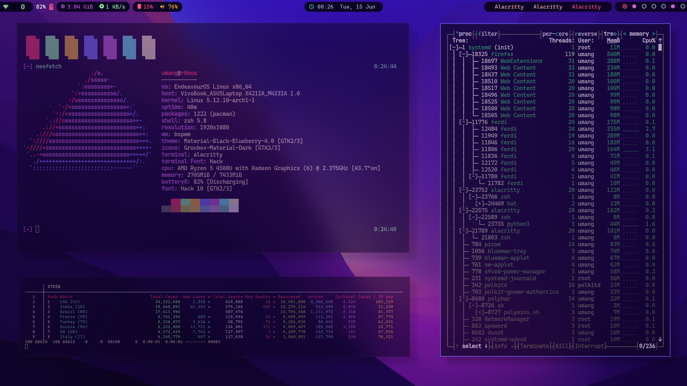
Task: Click the memory chip icon showing 3.04 GiB
Action: (63, 7)
